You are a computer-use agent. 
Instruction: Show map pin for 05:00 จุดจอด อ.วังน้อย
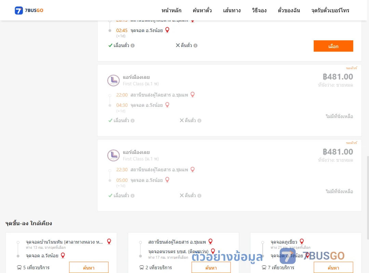click(x=167, y=180)
